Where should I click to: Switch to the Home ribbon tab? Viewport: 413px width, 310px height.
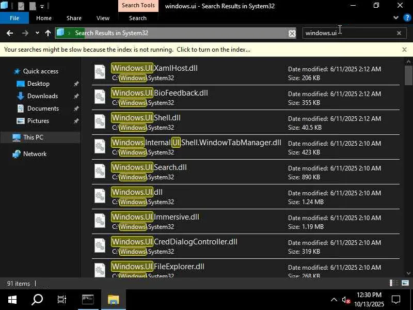(44, 18)
